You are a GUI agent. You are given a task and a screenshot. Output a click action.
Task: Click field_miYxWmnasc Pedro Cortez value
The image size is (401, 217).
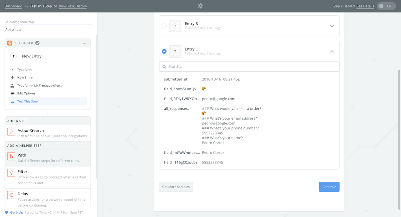(213, 152)
